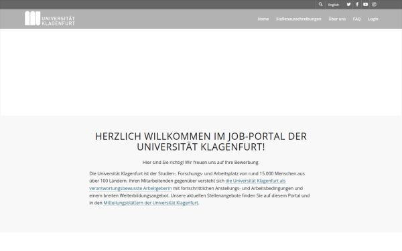Open the Instagram profile icon
Screen dimensions: 402x251
pyautogui.click(x=374, y=5)
